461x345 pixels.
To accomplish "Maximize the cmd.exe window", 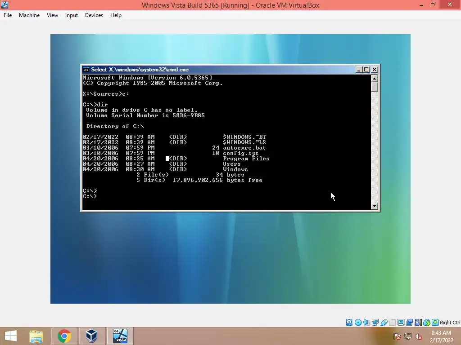I will [366, 70].
